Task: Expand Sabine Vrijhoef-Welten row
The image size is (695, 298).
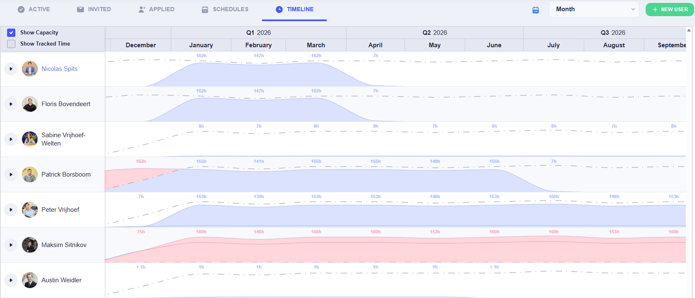Action: pos(11,139)
